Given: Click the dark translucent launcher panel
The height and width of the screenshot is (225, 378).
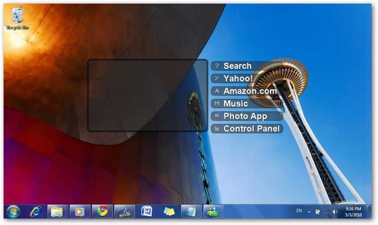Looking at the screenshot, I should pos(148,95).
